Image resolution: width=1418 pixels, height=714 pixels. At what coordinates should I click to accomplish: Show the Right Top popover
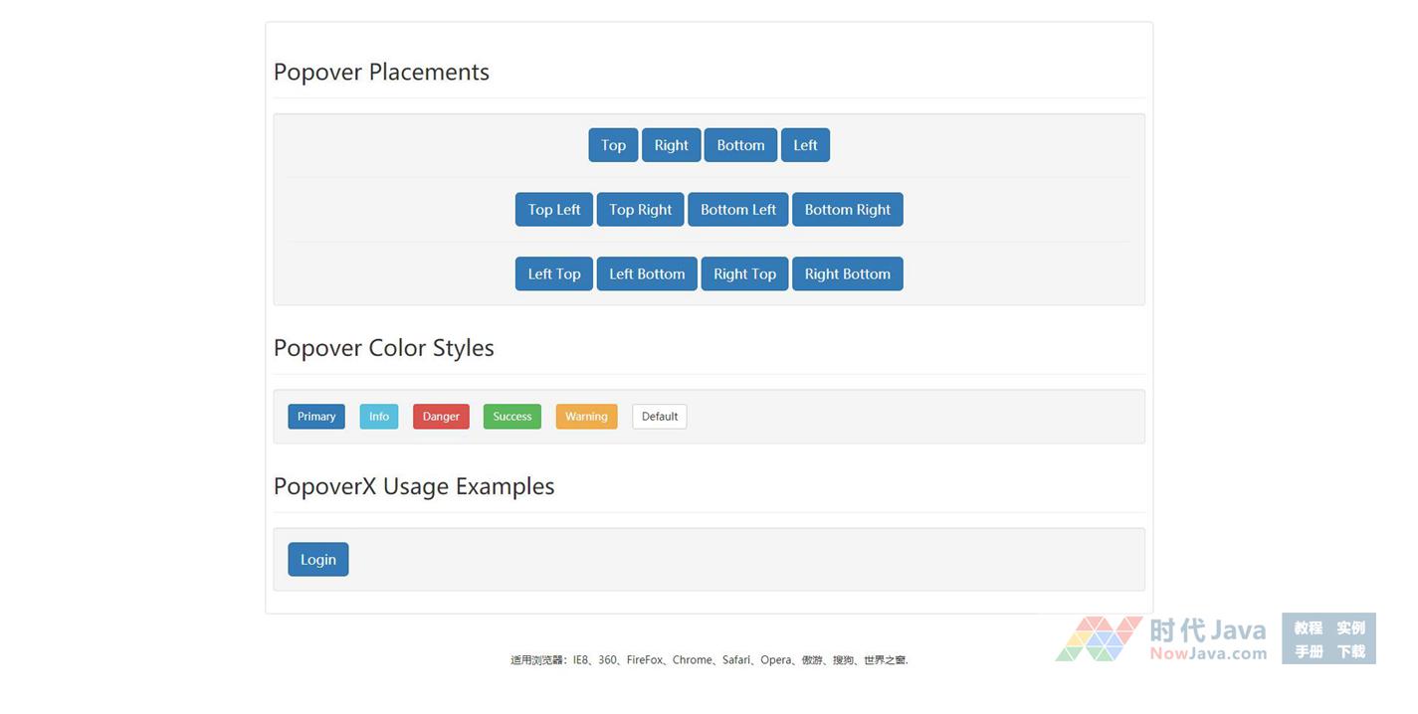coord(744,274)
